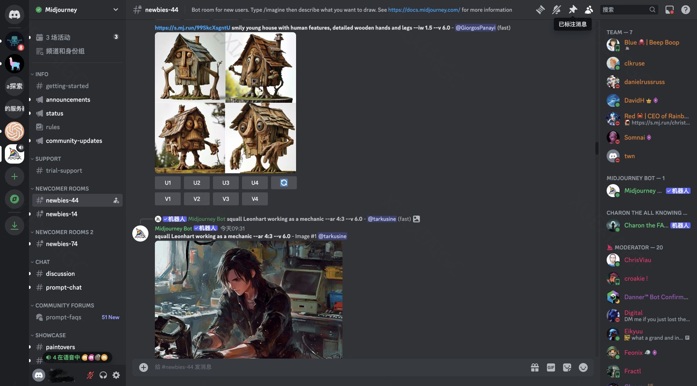The height and width of the screenshot is (386, 697).
Task: Open the Squall Leonhart mechanic image
Action: point(248,299)
